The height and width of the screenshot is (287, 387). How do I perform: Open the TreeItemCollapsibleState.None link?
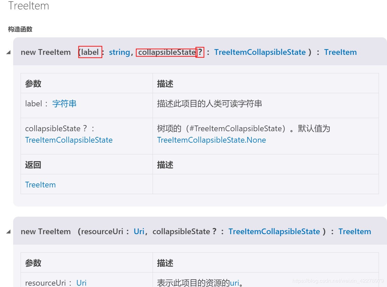tap(212, 140)
